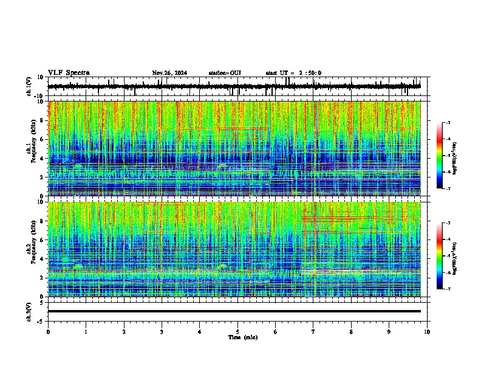481x372 pixels.
Task: Select the "start UT = 2:50:0" text
Action: coord(293,73)
